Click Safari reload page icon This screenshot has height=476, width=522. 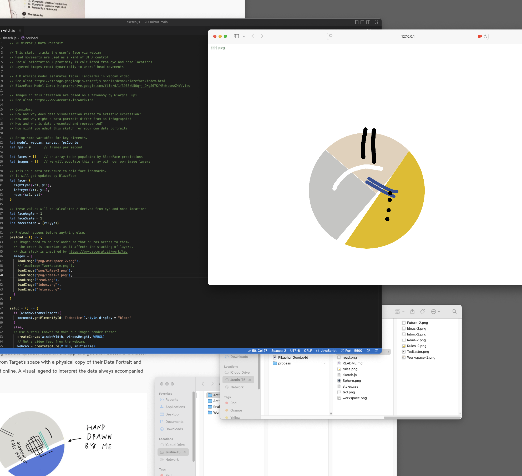point(485,36)
